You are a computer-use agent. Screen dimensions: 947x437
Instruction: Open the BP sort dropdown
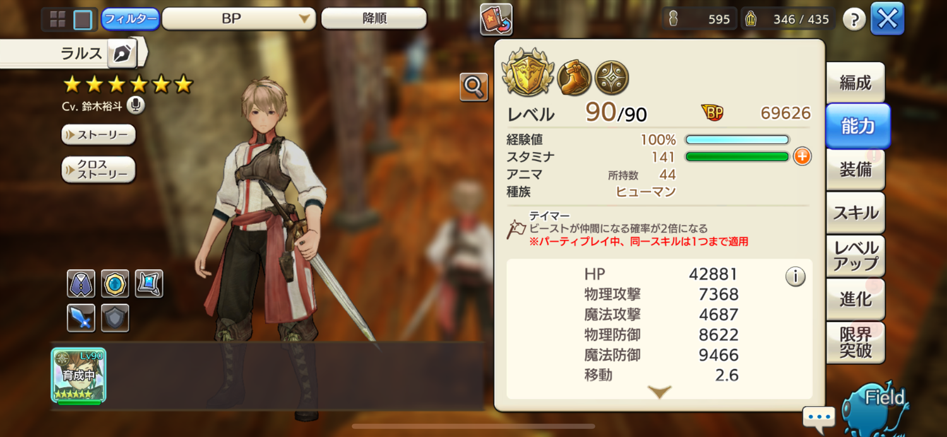point(239,19)
